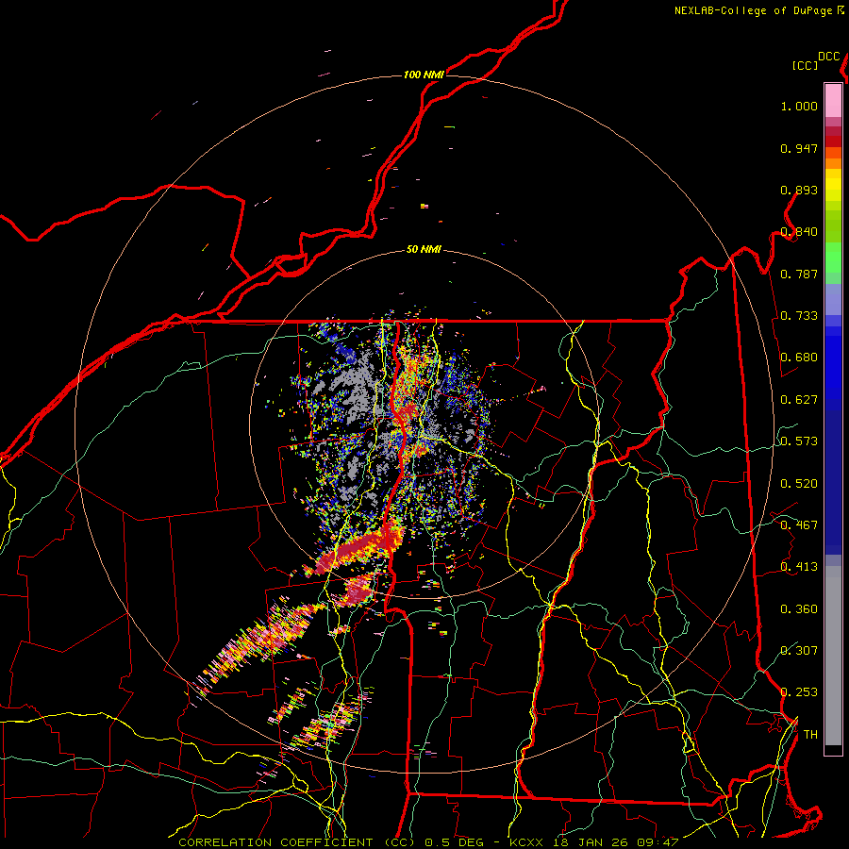Click the DCC legend title

click(829, 57)
